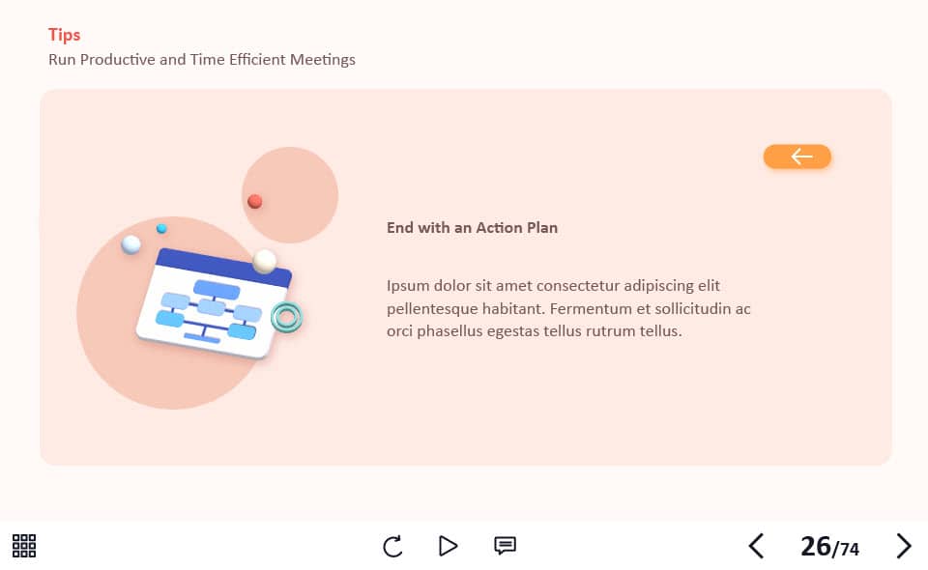Go to the previous slide arrow

[x=756, y=546]
